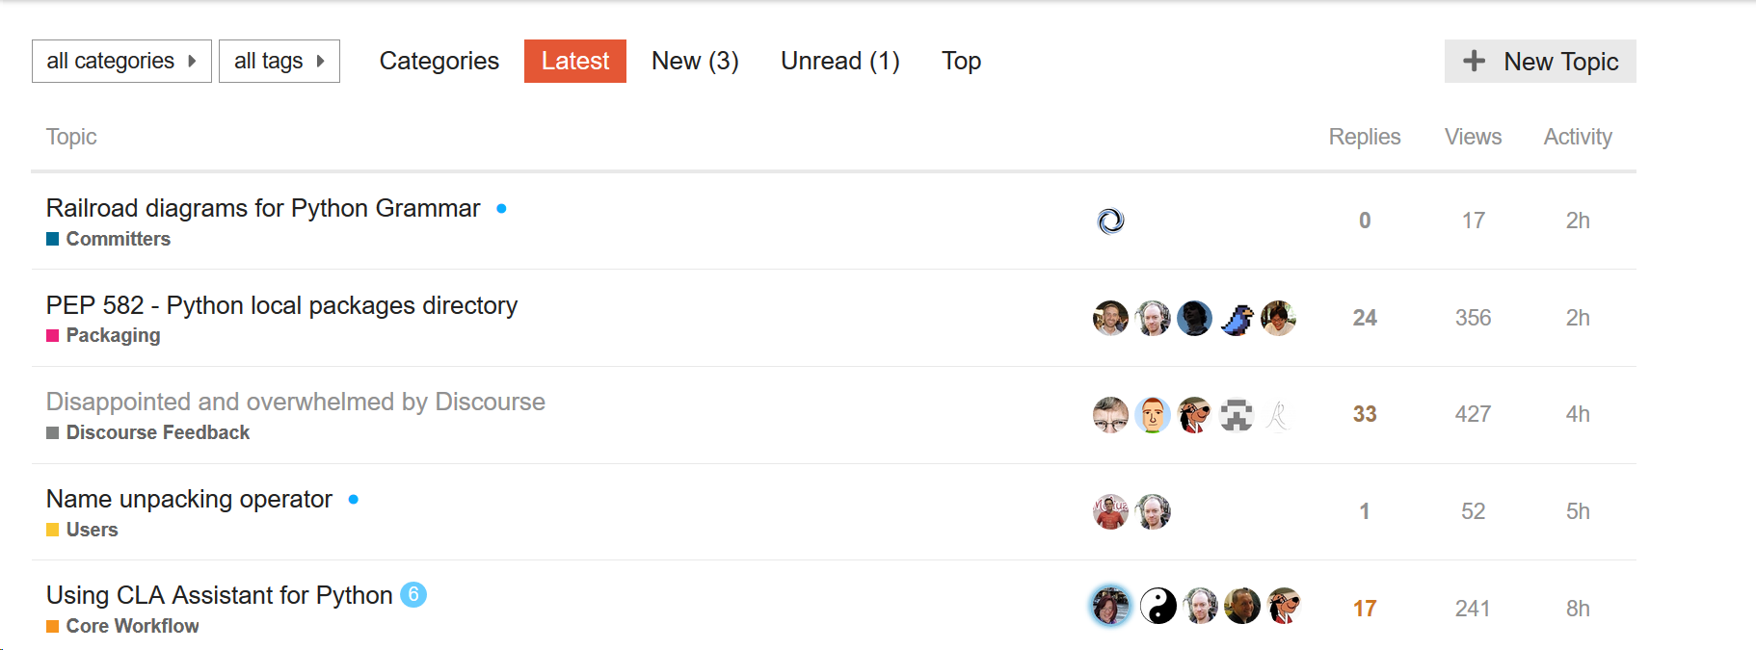
Task: Sort topics by the Activity column
Action: pos(1577,137)
